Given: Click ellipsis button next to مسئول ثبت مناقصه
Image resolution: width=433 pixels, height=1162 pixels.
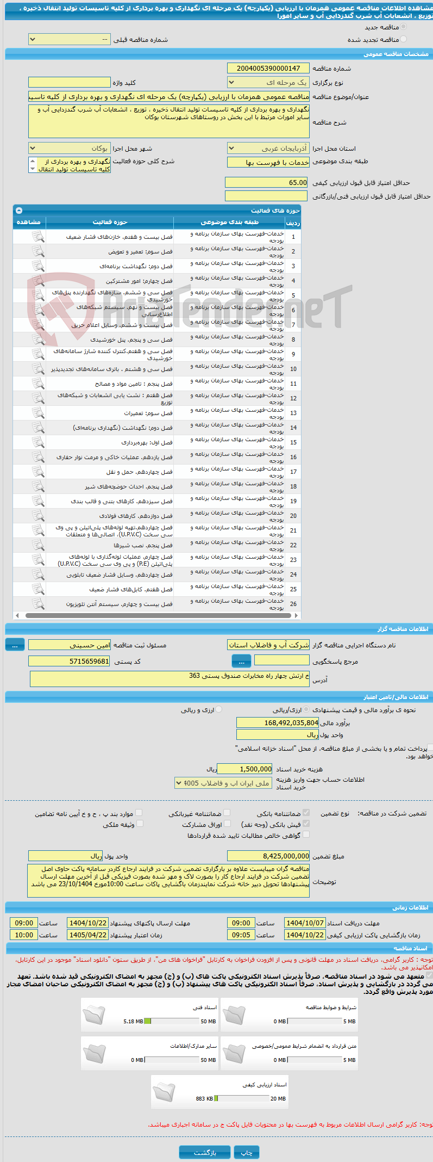Looking at the screenshot, I should (x=15, y=645).
